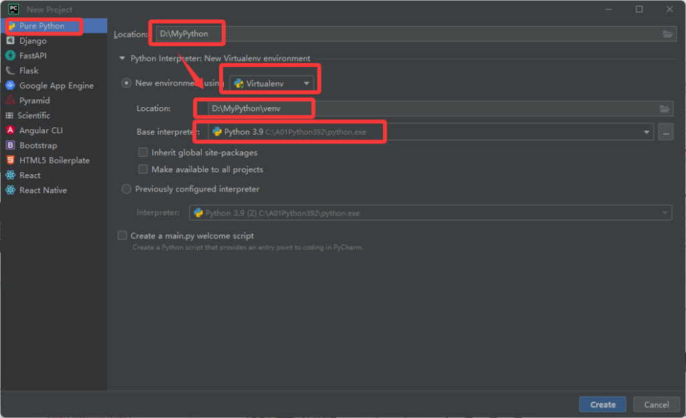Choose Flask project type
This screenshot has height=418, width=686.
pyautogui.click(x=29, y=70)
